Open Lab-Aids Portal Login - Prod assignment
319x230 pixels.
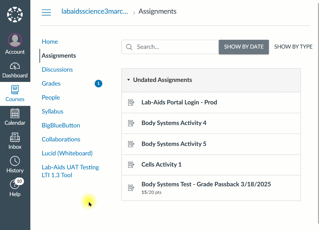pyautogui.click(x=179, y=102)
